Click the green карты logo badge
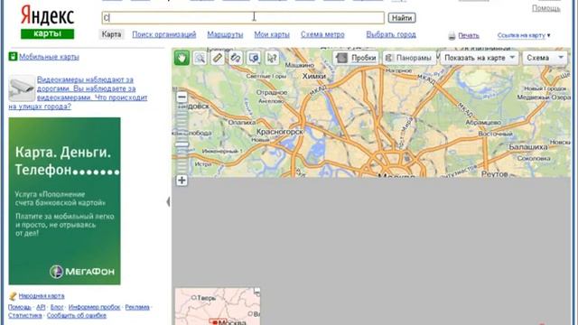This screenshot has height=325, width=578. 47,33
